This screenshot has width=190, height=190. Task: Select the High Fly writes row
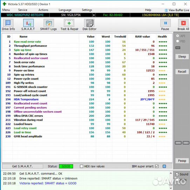(87, 83)
